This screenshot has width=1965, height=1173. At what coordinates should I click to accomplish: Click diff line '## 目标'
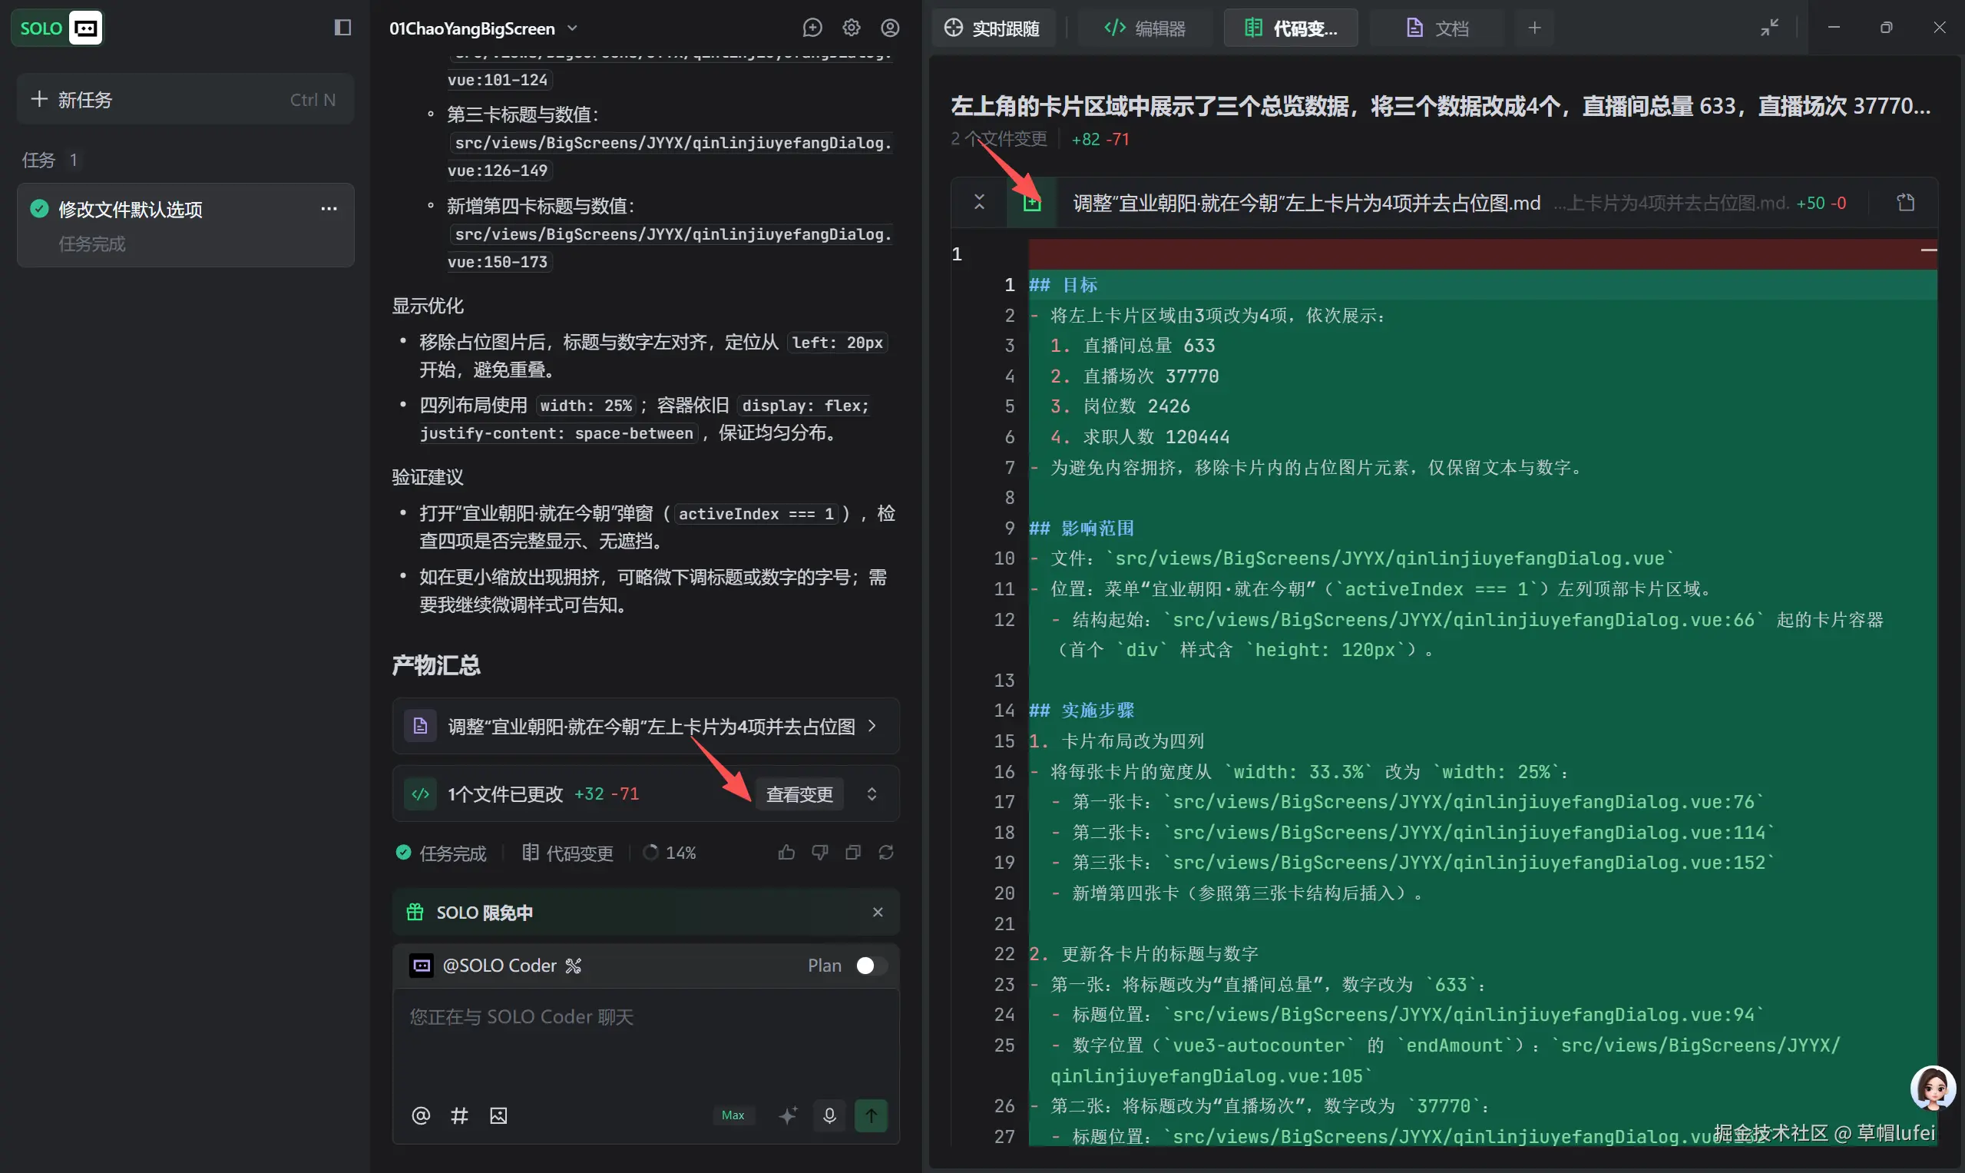[x=1064, y=284]
